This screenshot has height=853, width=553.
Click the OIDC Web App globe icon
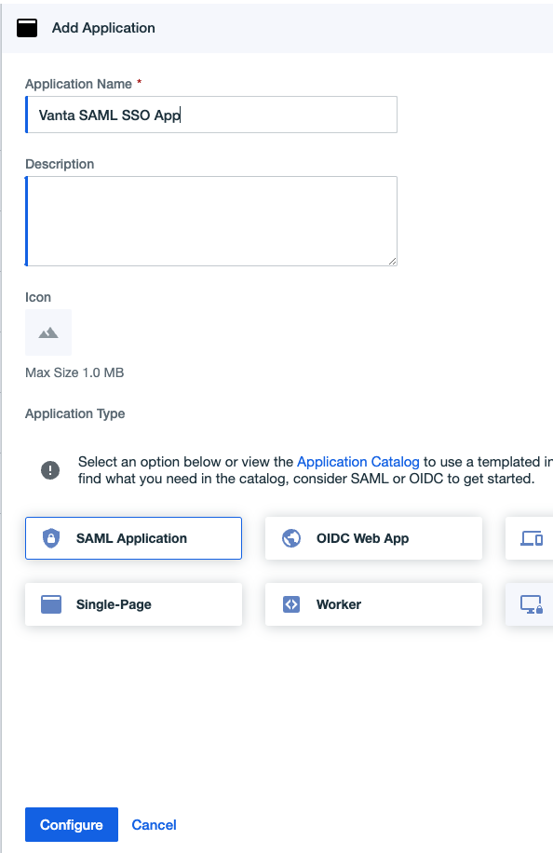(291, 538)
